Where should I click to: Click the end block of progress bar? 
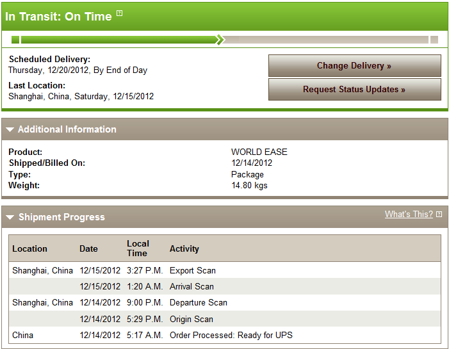click(x=434, y=40)
